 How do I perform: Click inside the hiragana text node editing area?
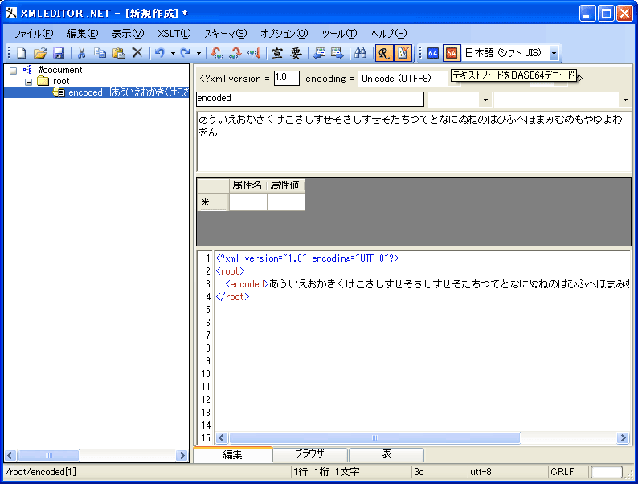click(x=413, y=140)
